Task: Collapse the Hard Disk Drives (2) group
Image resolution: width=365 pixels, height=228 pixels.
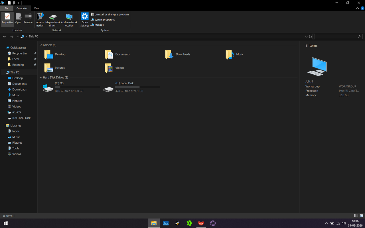Action: coord(41,78)
